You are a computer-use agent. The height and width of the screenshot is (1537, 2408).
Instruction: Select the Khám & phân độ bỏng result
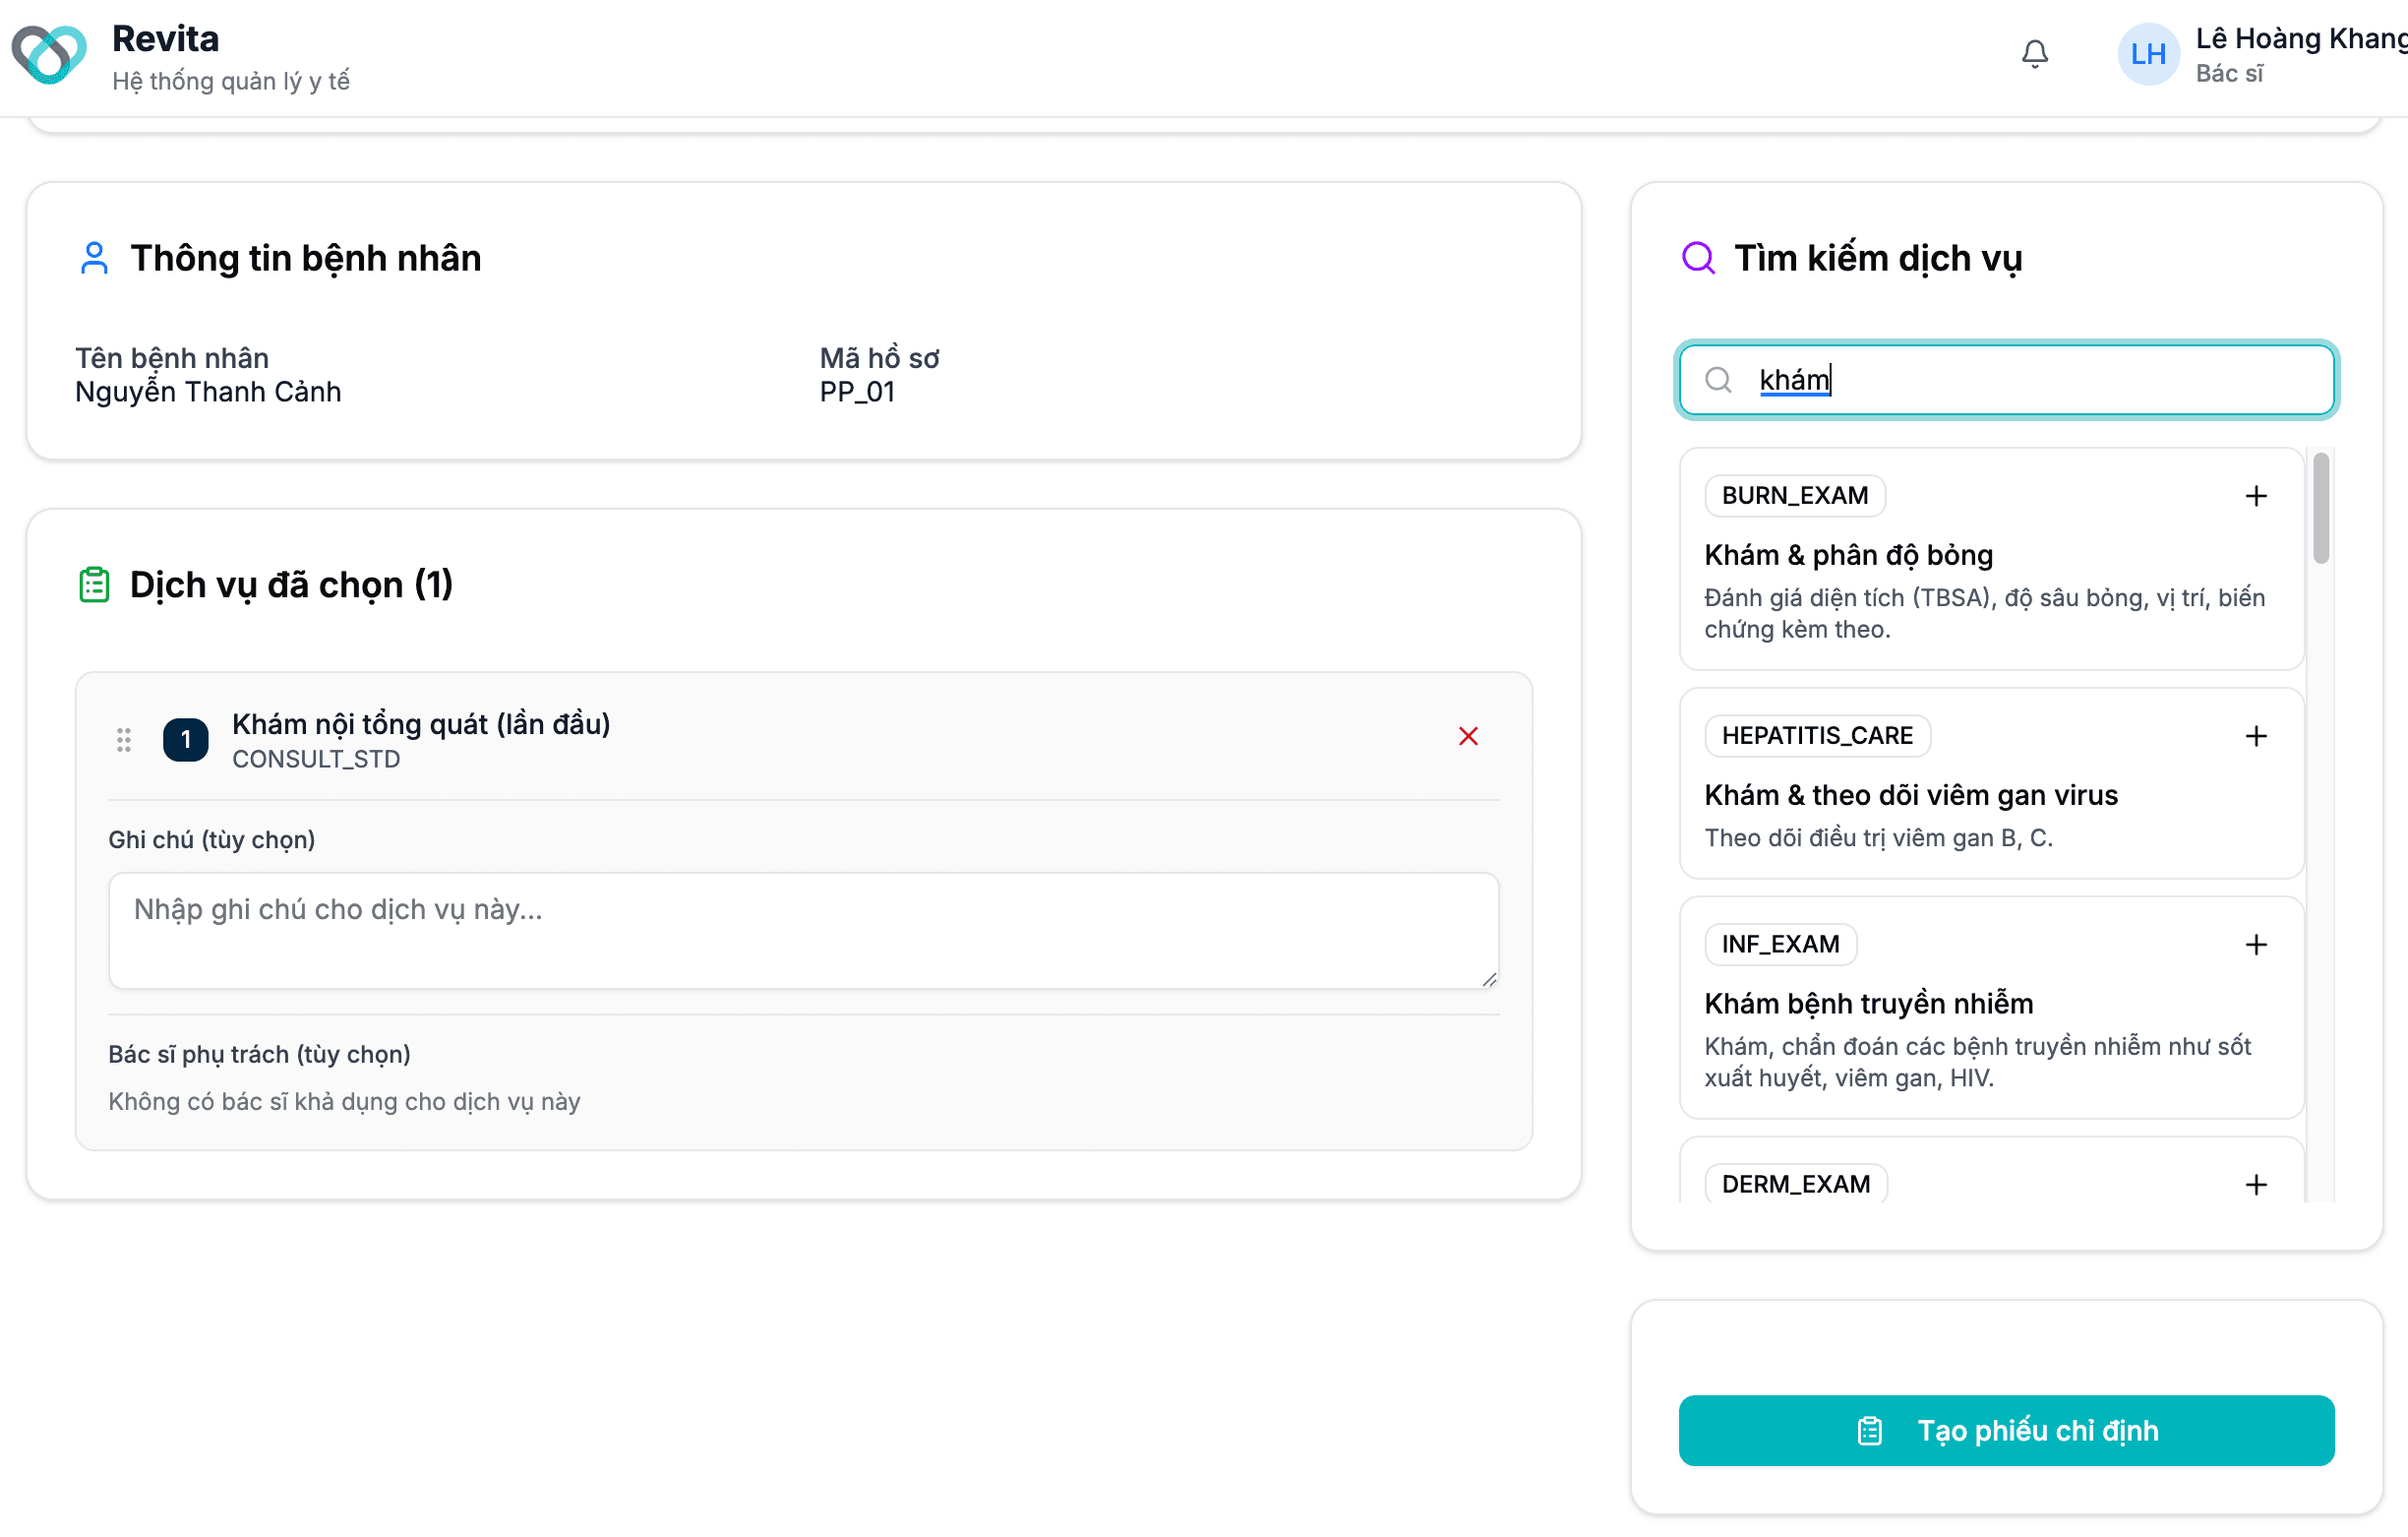tap(1848, 555)
